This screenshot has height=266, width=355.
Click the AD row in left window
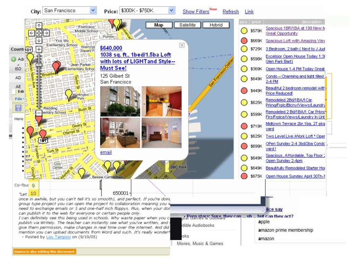coord(18,78)
